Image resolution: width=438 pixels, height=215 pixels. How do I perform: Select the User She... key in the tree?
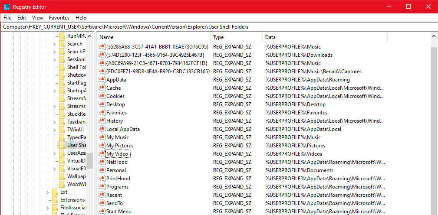pyautogui.click(x=76, y=145)
